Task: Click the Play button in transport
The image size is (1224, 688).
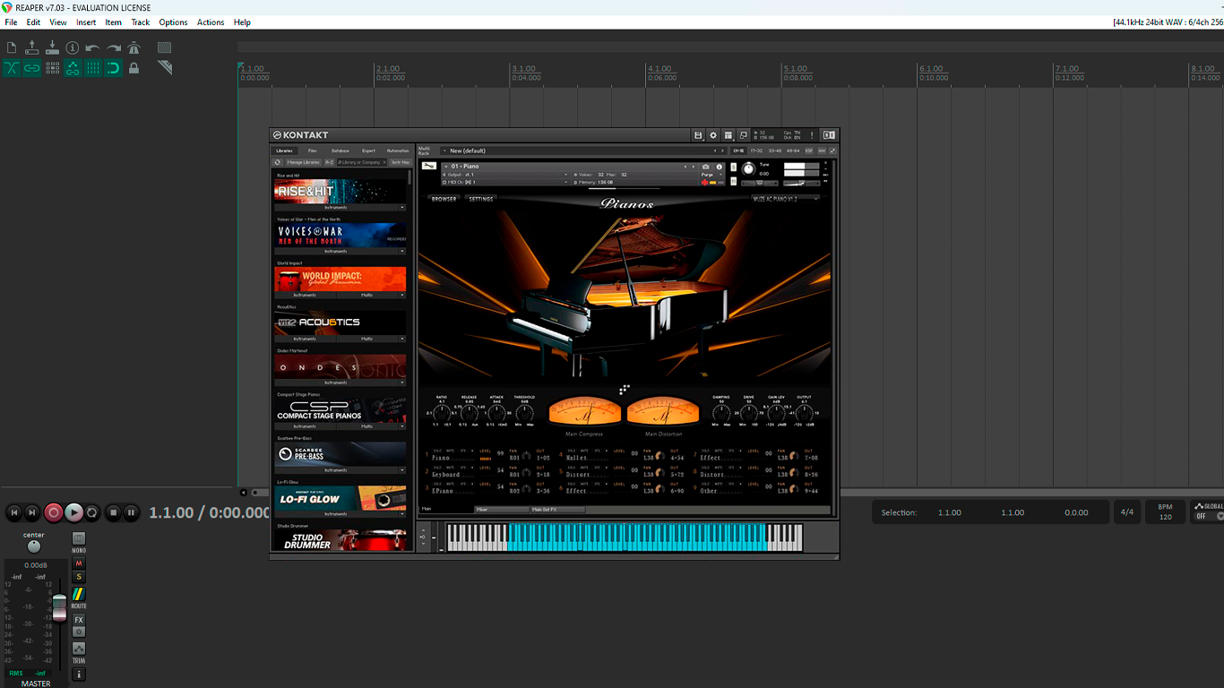Action: click(x=73, y=512)
